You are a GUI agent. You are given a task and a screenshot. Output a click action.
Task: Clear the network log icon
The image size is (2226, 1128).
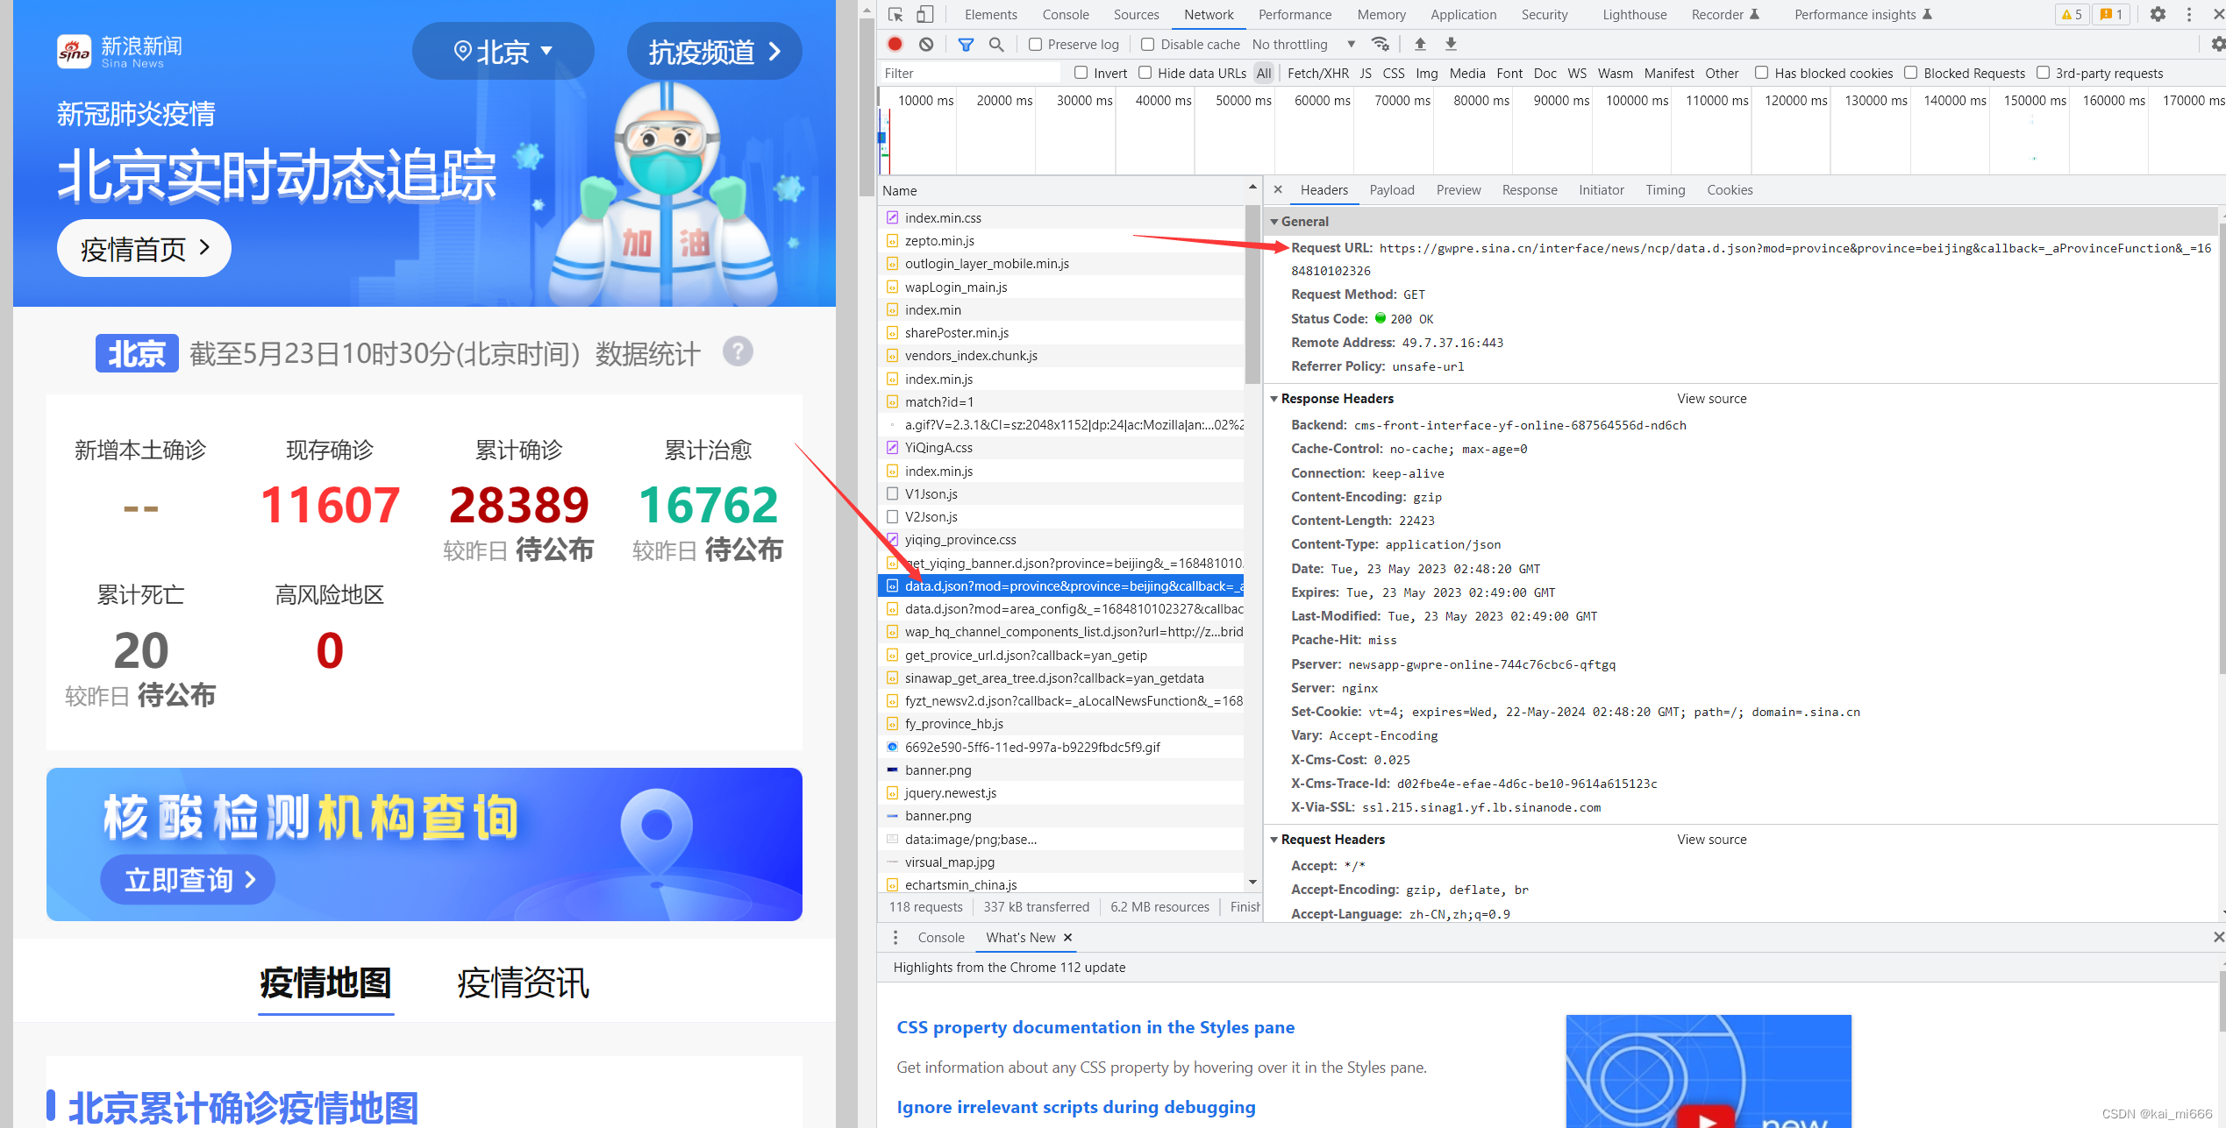[926, 44]
